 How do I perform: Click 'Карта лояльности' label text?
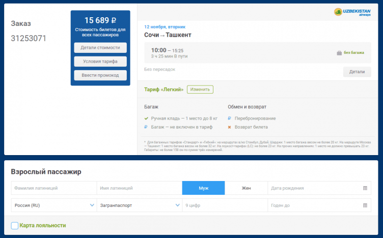pyautogui.click(x=43, y=226)
